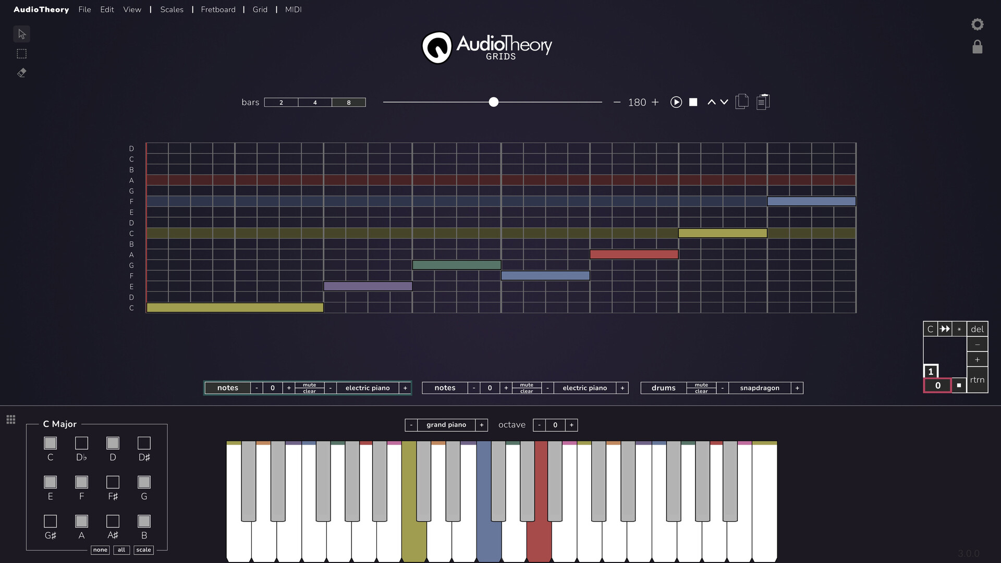Switch to the MIDI section
This screenshot has width=1001, height=563.
point(293,9)
